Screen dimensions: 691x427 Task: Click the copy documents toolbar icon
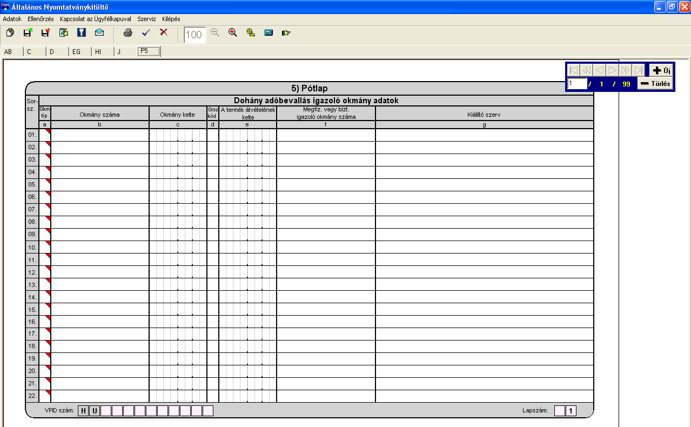click(10, 33)
